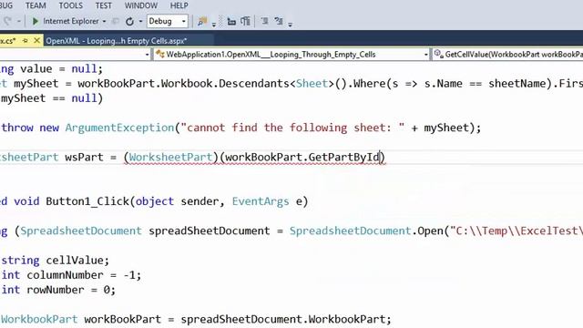Open the Redo history dropdown arrow
Viewport: 583px width, 328px height.
[18, 21]
